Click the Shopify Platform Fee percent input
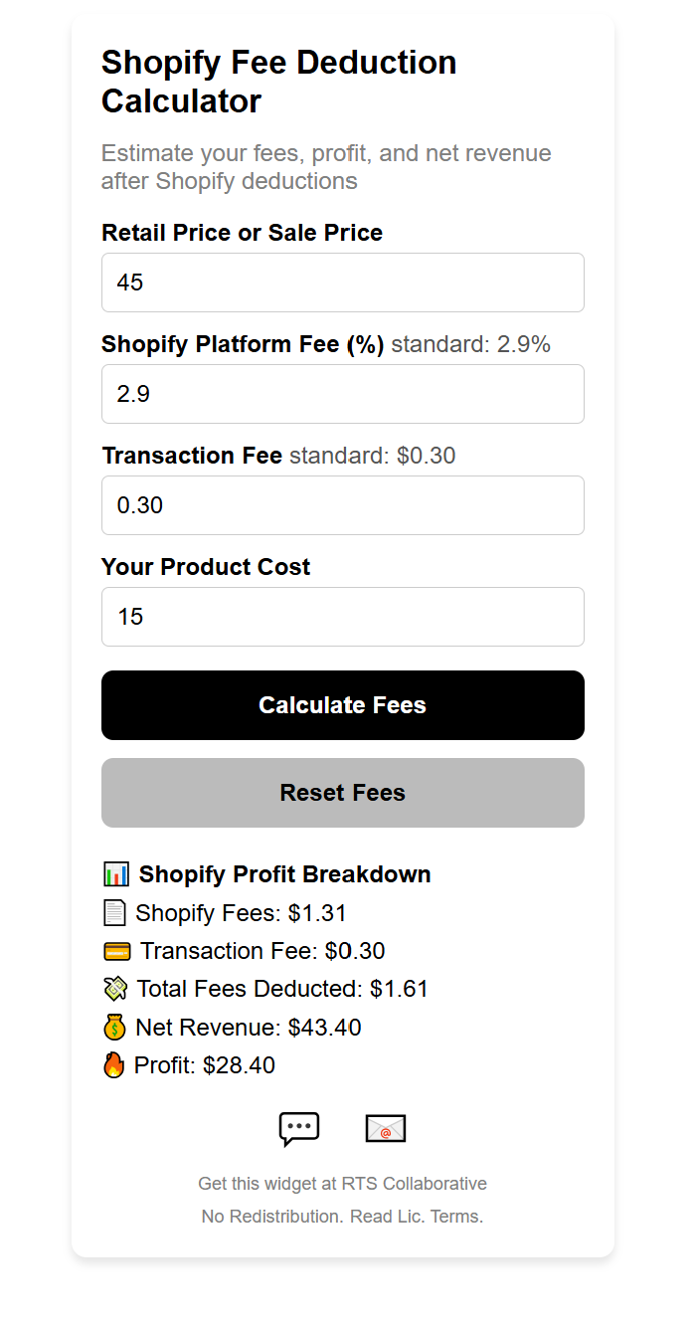Screen dimensions: 696x1327 [x=342, y=394]
